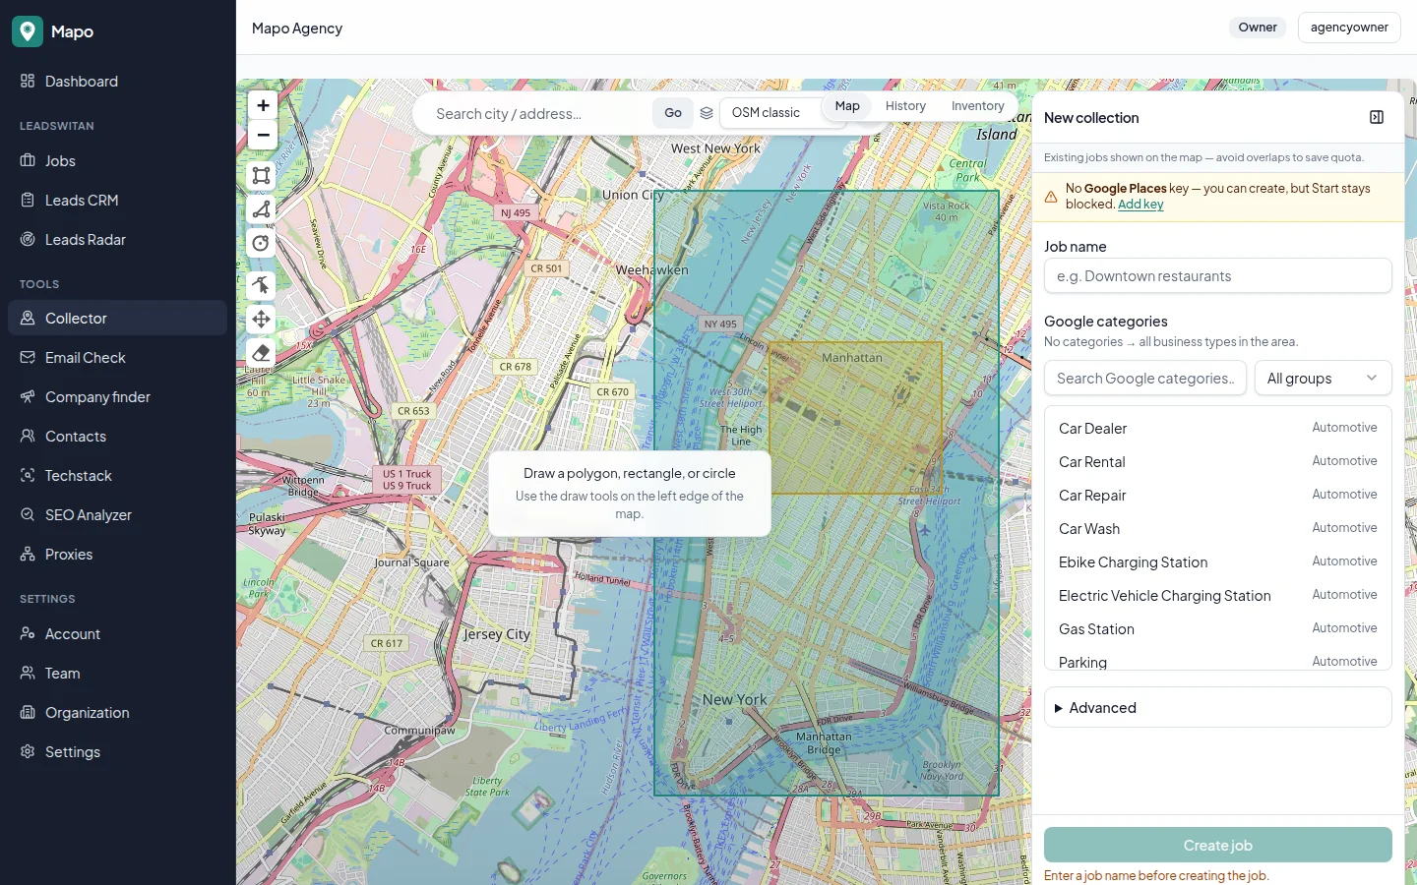The height and width of the screenshot is (885, 1417).
Task: Select the Gas Station category
Action: point(1217,628)
